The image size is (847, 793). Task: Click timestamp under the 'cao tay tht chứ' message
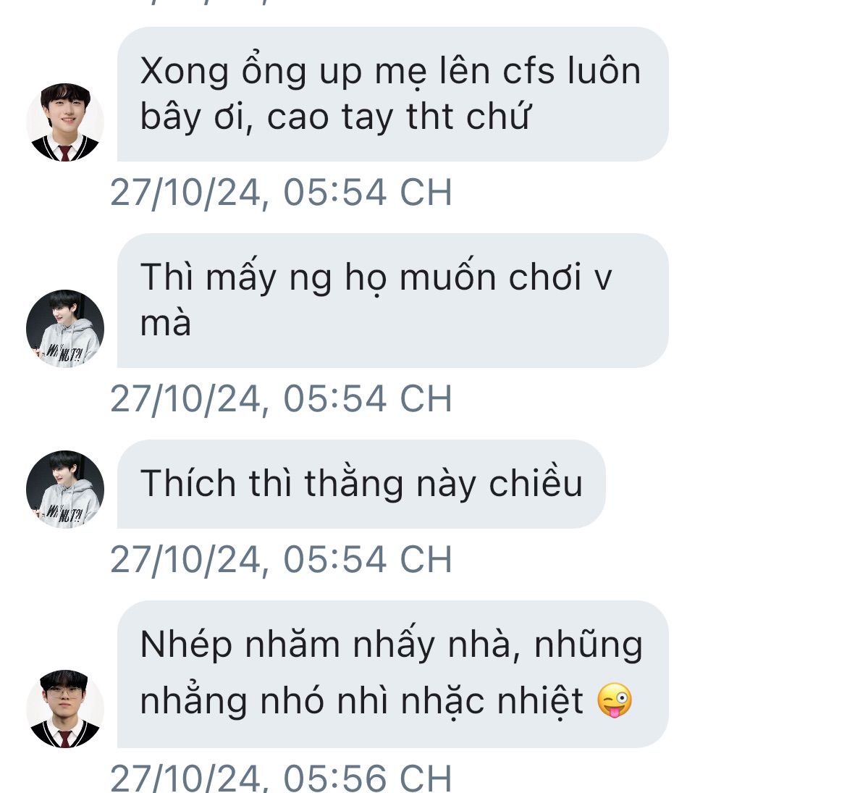tap(281, 193)
